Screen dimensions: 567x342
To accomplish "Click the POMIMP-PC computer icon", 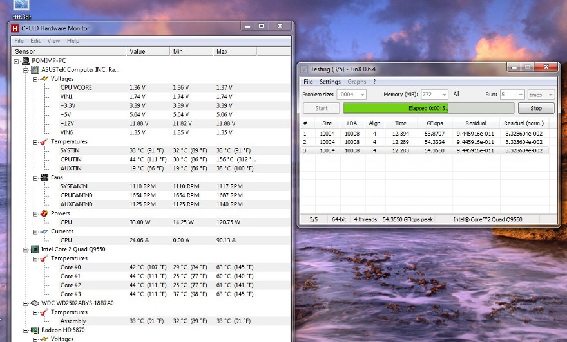I will click(26, 60).
